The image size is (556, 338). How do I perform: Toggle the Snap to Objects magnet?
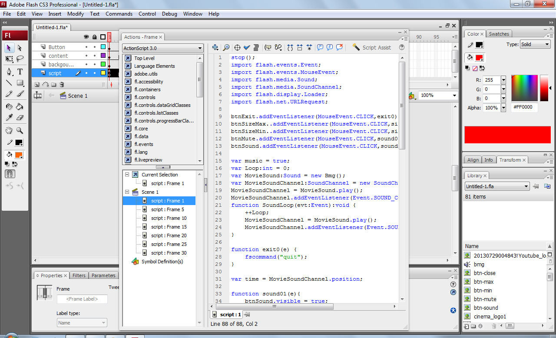click(x=9, y=174)
